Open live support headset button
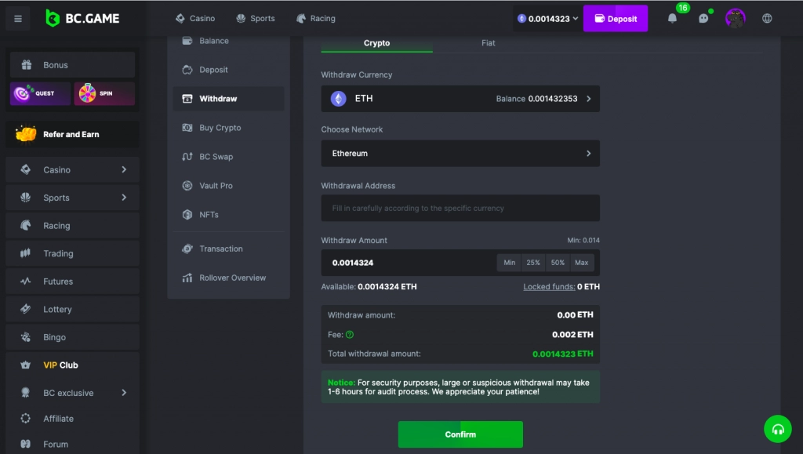 click(777, 429)
